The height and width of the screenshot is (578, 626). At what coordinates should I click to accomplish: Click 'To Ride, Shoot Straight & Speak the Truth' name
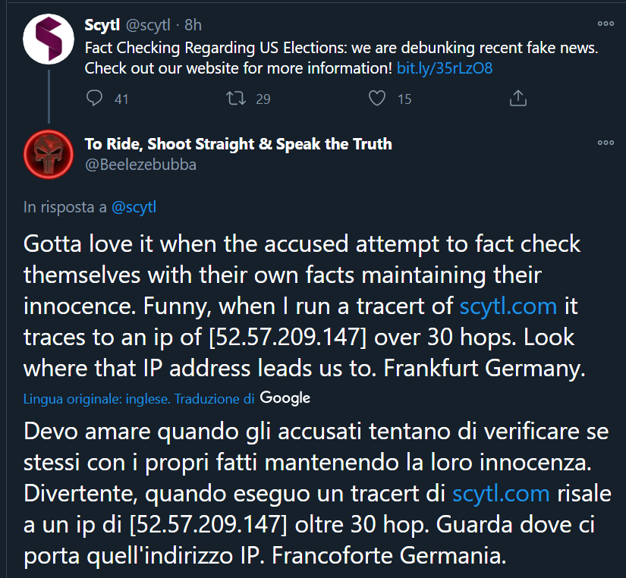click(238, 144)
